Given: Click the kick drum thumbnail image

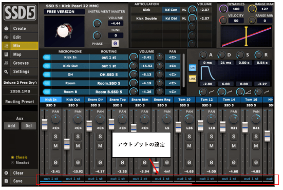Looking at the screenshot, I should coord(64,31).
